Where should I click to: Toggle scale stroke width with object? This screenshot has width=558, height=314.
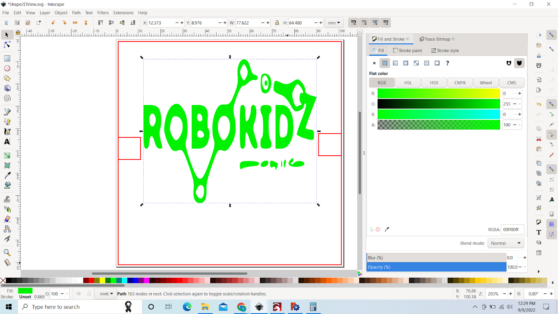pos(353,23)
